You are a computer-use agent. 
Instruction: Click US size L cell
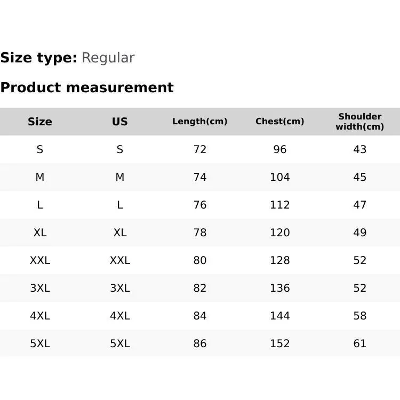click(x=120, y=205)
